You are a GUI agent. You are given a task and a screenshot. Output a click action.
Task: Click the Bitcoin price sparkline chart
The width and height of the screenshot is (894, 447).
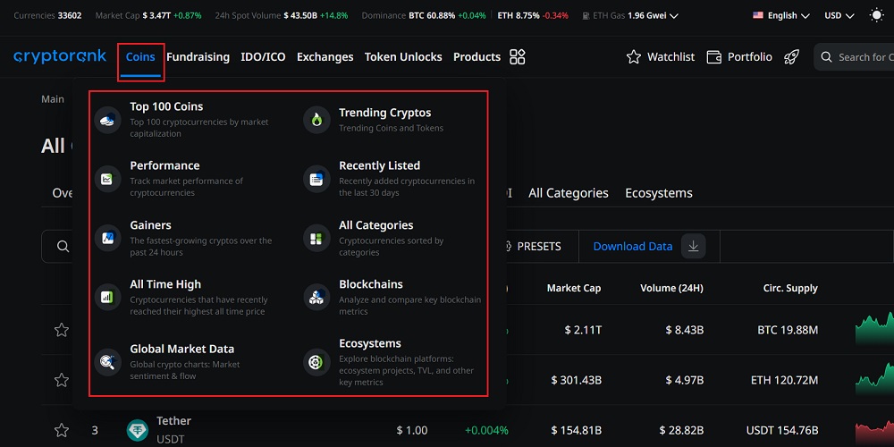[x=874, y=330]
